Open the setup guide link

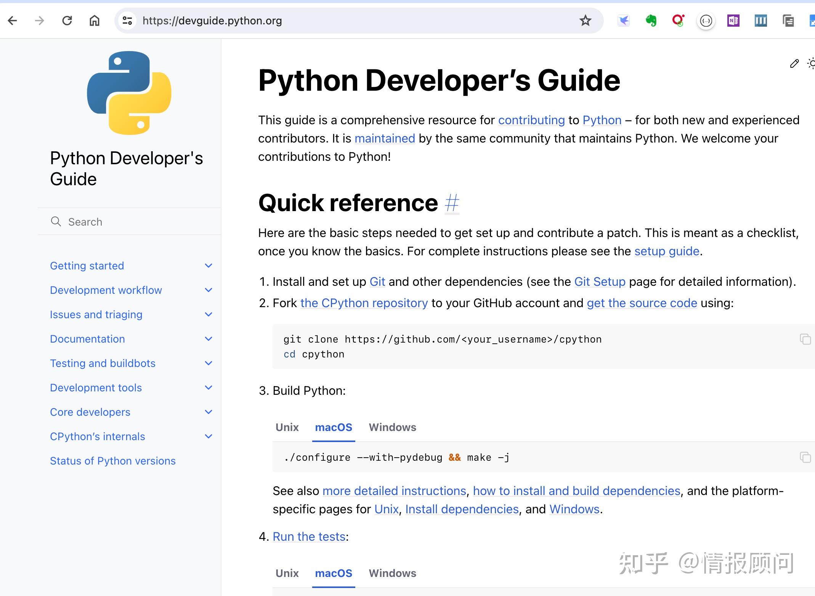(x=666, y=251)
